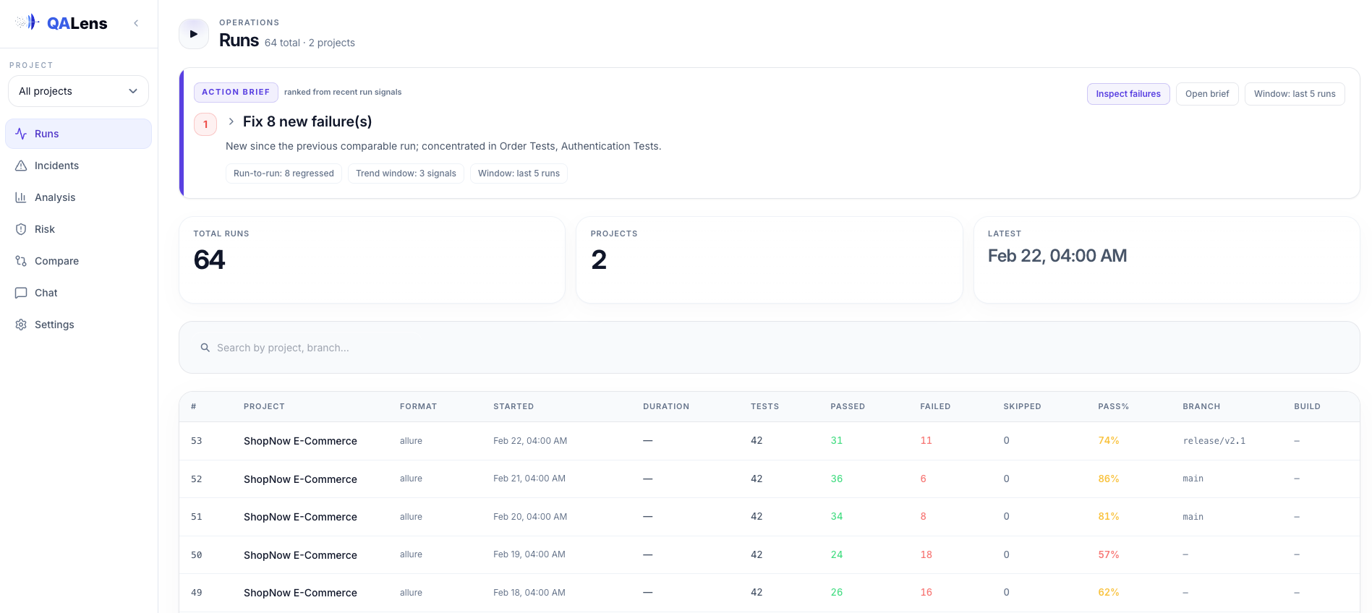Click the ACTION BRIEF badge
1372x613 pixels.
[x=236, y=93]
